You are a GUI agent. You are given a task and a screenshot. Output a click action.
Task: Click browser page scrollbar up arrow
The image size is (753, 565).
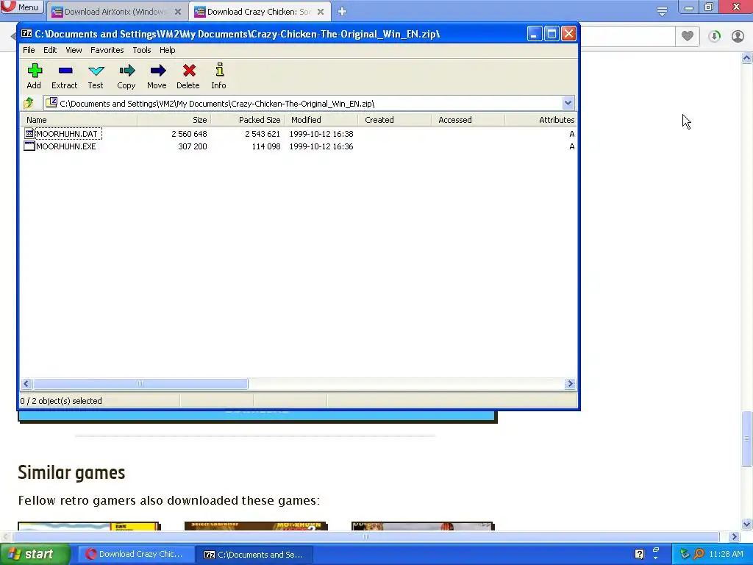(x=746, y=58)
